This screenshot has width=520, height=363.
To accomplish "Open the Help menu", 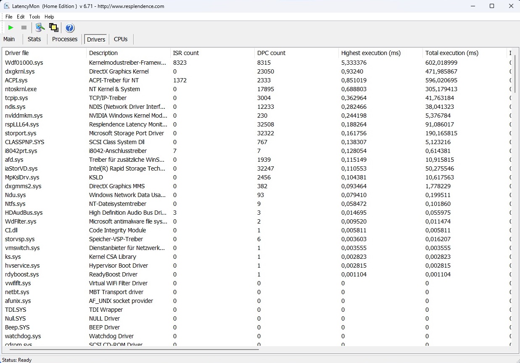I will [49, 17].
